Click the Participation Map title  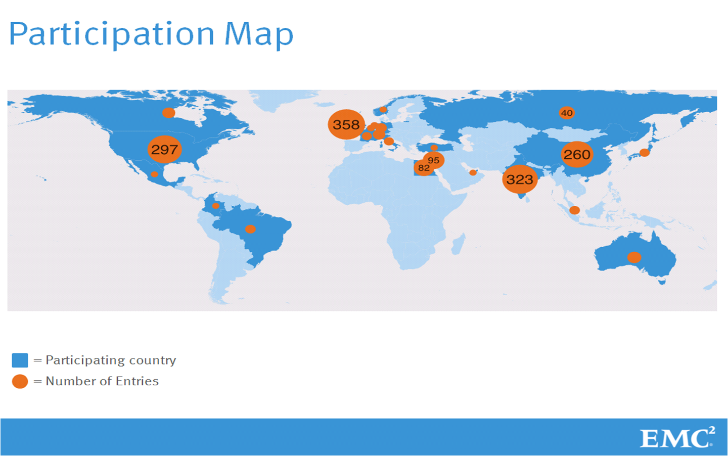tap(151, 34)
